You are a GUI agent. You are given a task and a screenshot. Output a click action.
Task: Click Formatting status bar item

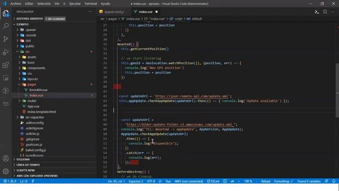(284, 181)
